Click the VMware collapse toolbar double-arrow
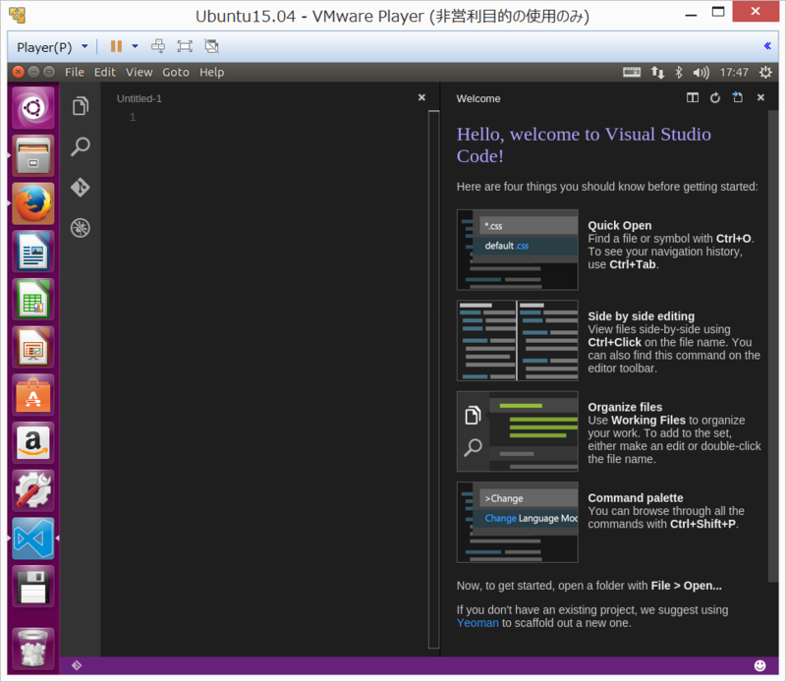This screenshot has width=786, height=682. [767, 45]
